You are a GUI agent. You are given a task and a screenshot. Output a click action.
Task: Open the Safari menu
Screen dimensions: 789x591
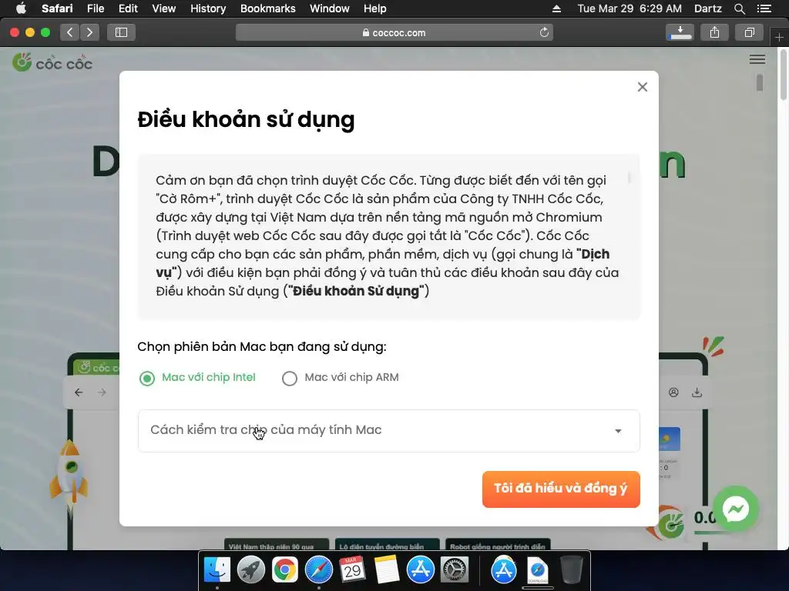click(57, 8)
